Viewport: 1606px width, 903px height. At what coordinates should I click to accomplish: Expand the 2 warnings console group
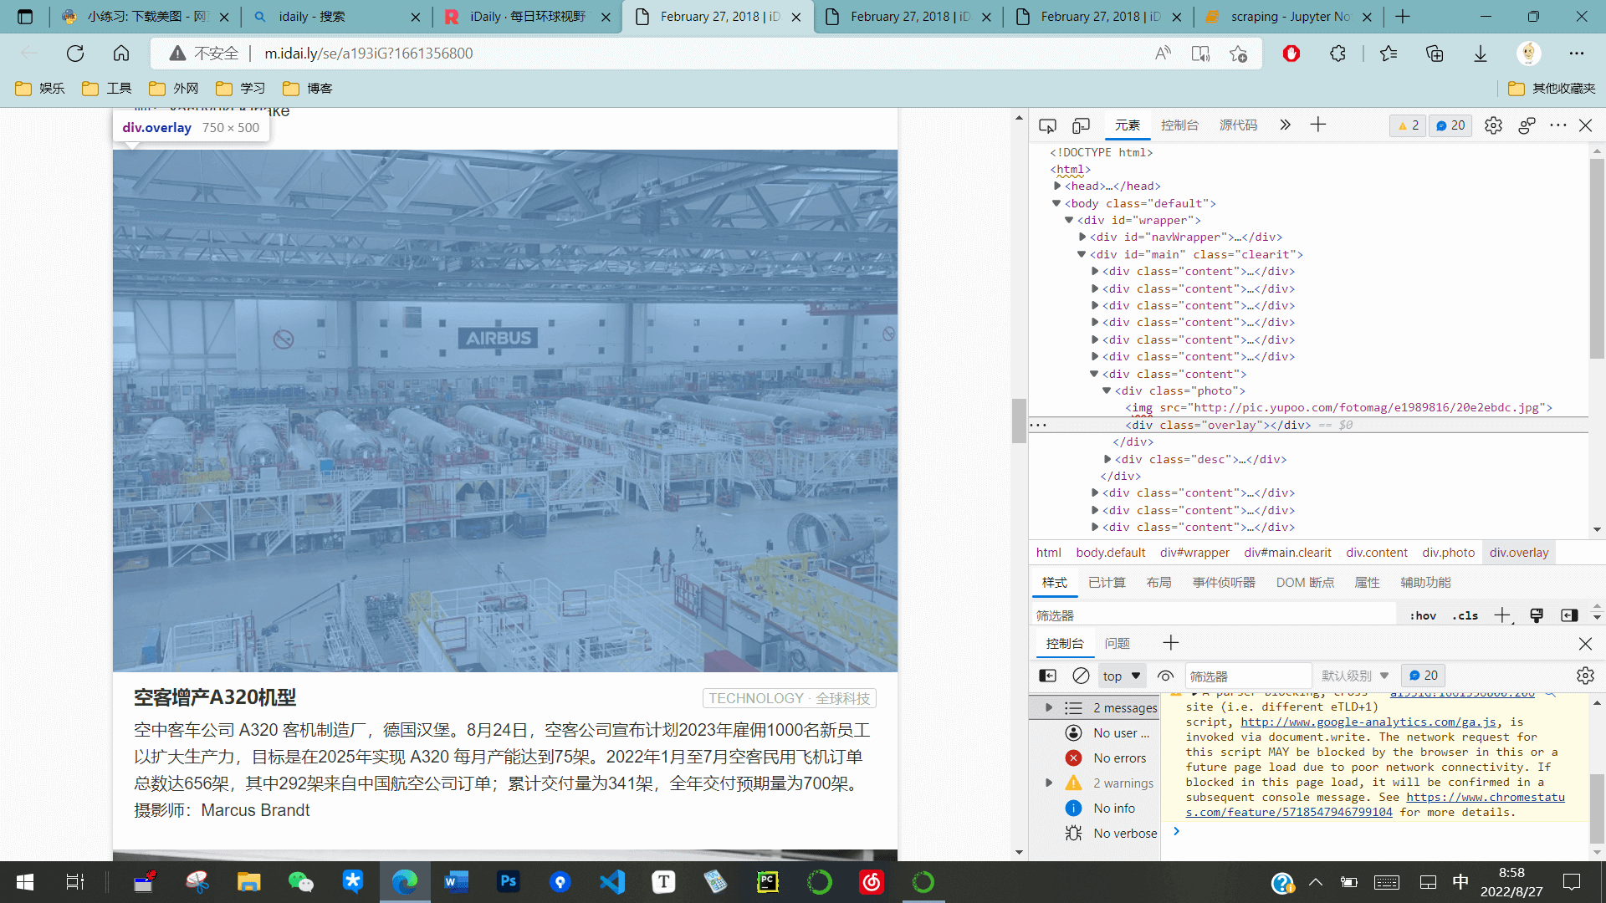[x=1049, y=783]
